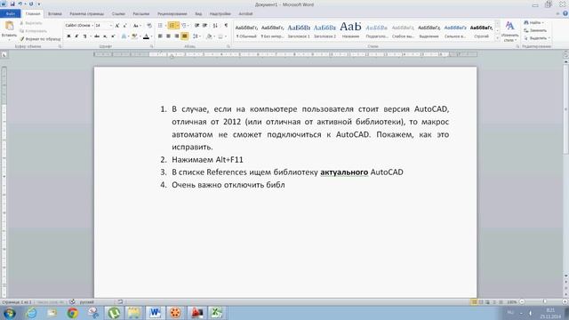Click the Копировать copy button

pos(33,31)
